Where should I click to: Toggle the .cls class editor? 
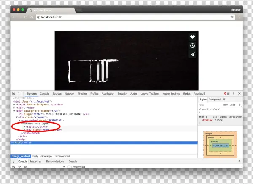tap(233, 105)
